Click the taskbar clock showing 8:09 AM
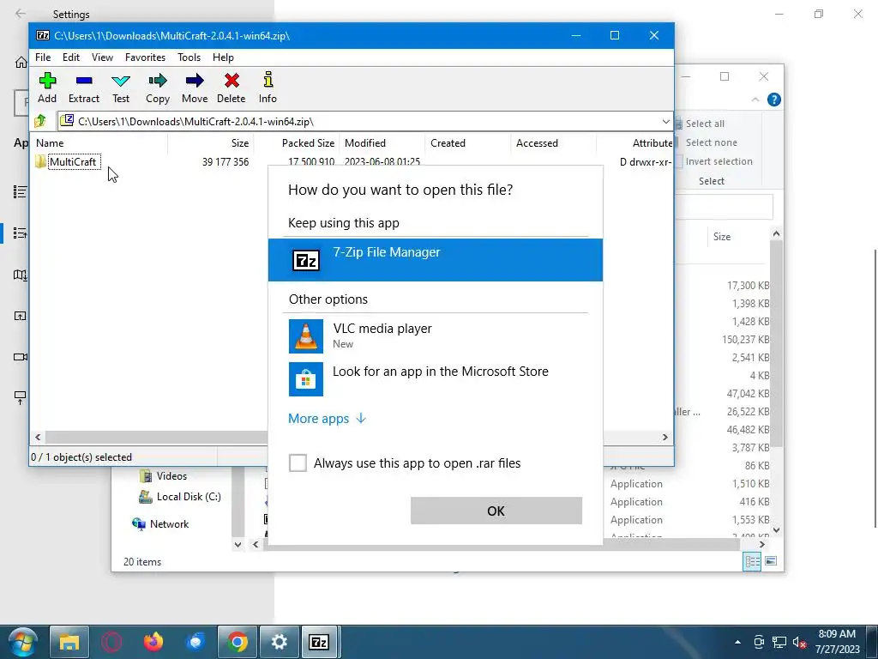 coord(837,642)
